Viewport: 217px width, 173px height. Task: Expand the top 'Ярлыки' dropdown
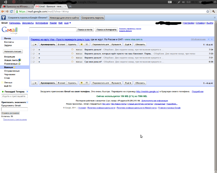tap(116, 44)
